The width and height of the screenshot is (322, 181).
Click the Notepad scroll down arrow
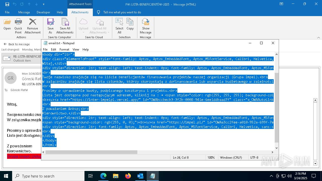point(276,148)
